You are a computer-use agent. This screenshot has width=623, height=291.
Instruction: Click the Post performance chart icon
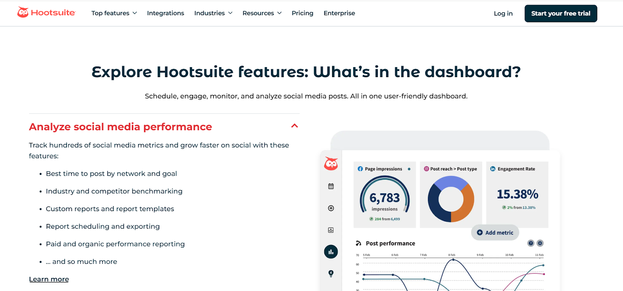[359, 243]
